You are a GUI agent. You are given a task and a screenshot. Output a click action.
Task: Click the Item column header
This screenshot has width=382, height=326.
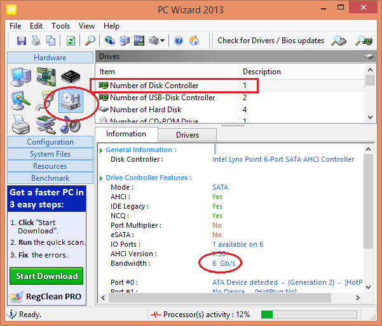[167, 72]
